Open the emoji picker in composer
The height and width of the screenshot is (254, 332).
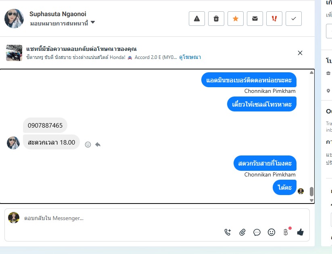click(271, 232)
